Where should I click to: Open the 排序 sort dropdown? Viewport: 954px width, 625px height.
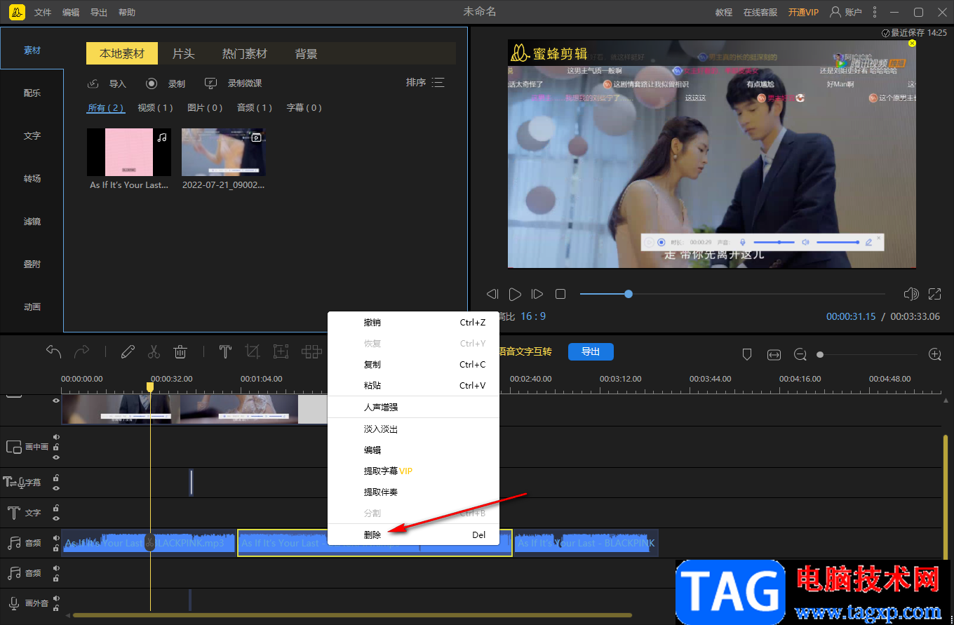click(425, 83)
